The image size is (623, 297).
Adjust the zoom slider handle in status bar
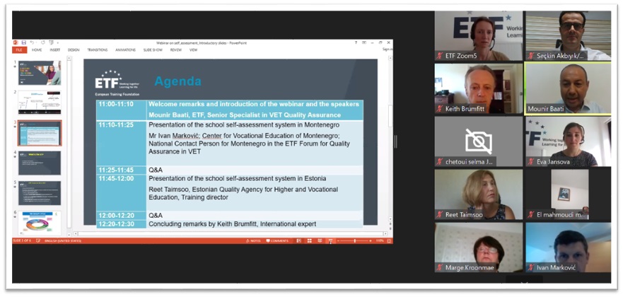(355, 240)
